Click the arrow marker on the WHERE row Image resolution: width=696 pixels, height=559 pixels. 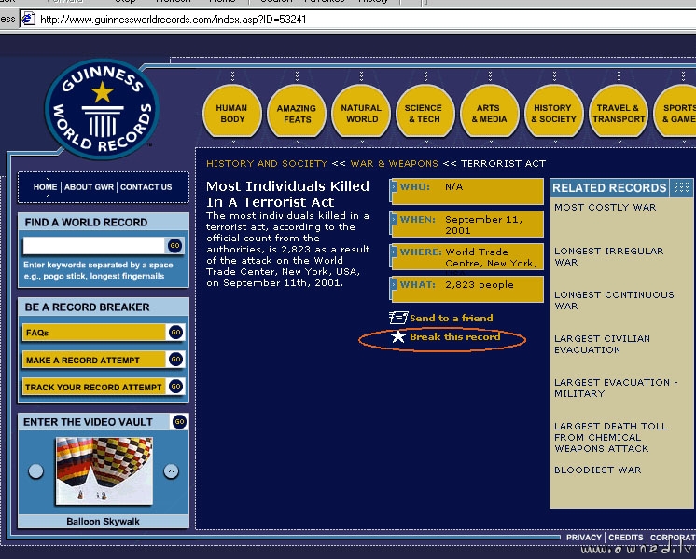pos(394,252)
